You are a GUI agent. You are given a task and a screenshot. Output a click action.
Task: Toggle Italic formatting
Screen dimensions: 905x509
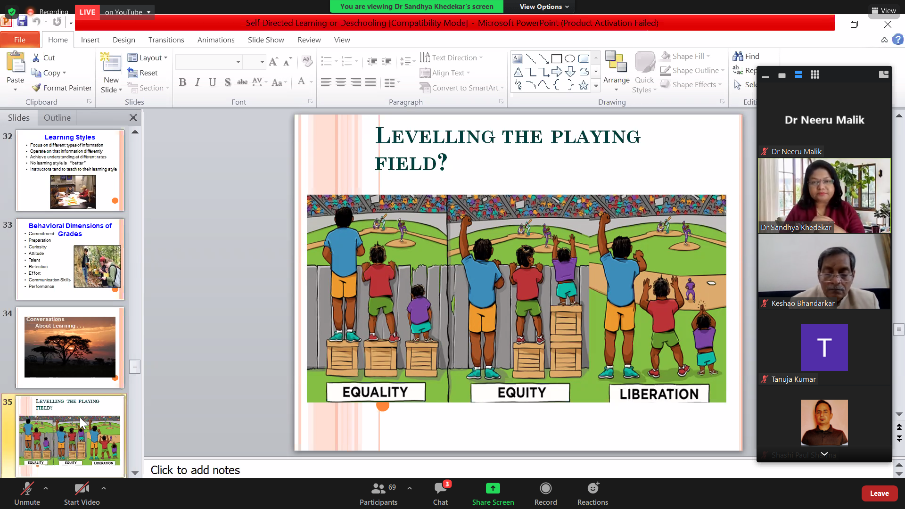[x=197, y=82]
